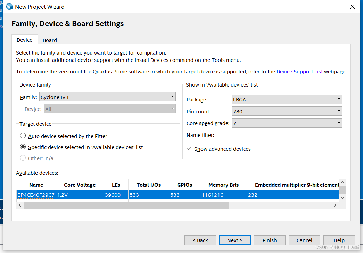The width and height of the screenshot is (363, 253).
Task: Open the Family dropdown showing Cyclone IV E
Action: [x=107, y=97]
